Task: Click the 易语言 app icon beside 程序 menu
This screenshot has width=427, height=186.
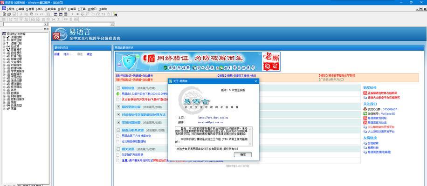Action: [4, 8]
